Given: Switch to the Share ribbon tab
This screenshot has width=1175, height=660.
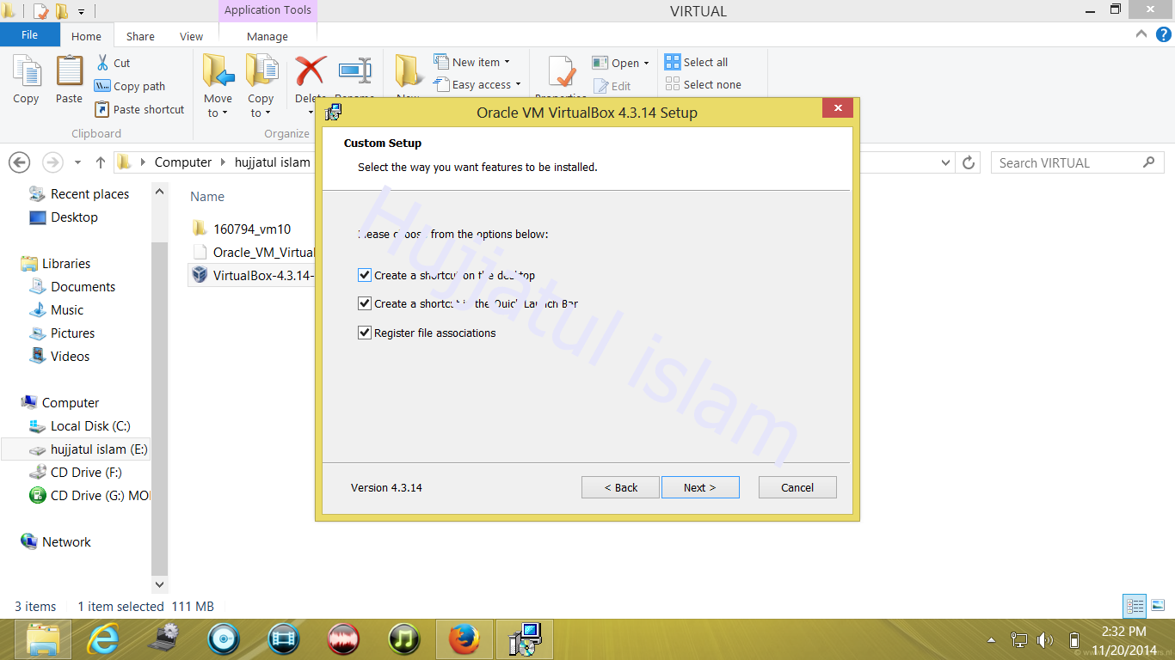Looking at the screenshot, I should 140,36.
